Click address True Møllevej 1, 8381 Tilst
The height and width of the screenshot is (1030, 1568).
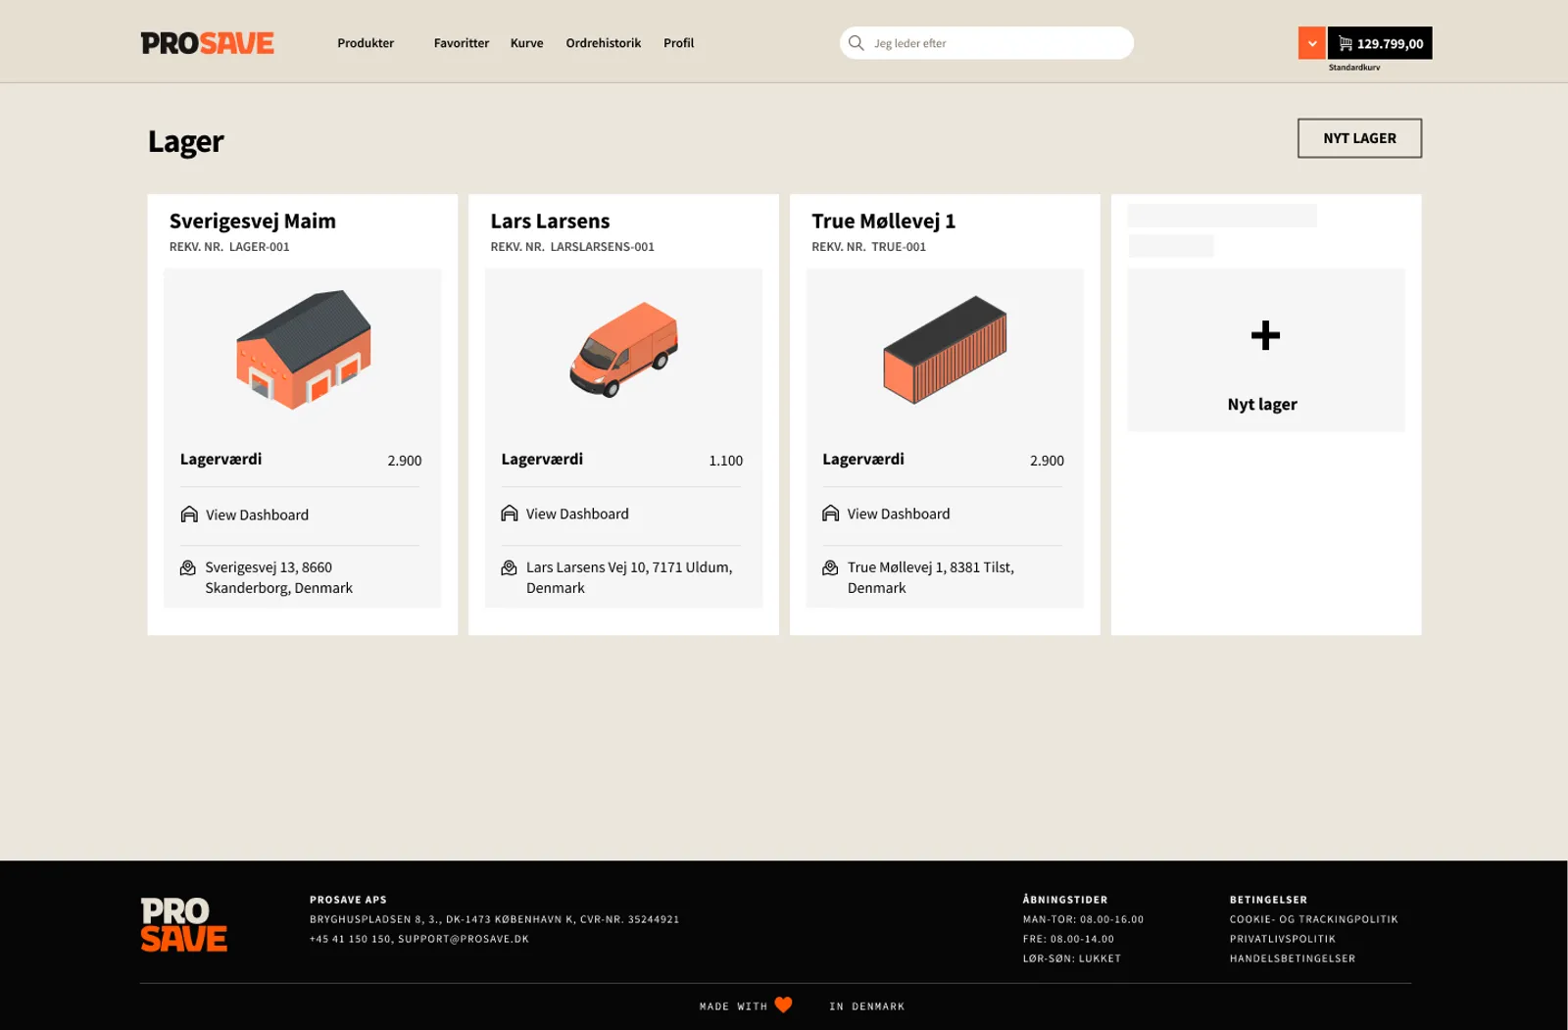(x=931, y=577)
